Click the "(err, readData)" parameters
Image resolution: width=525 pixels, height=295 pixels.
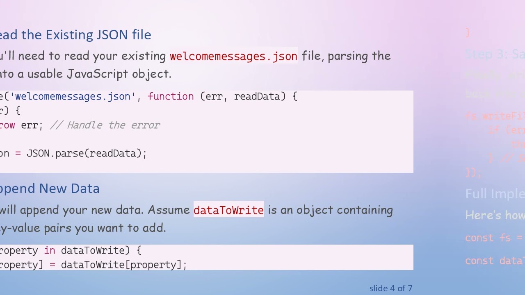point(242,96)
